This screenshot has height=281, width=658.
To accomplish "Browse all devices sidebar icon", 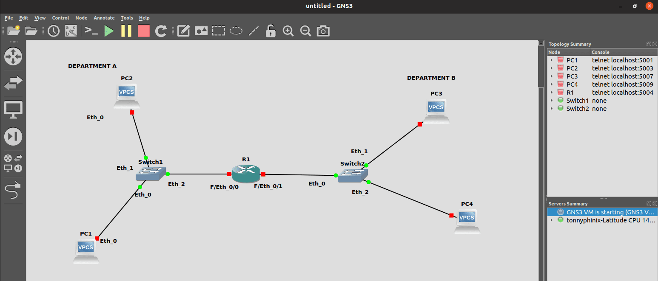I will pyautogui.click(x=13, y=163).
